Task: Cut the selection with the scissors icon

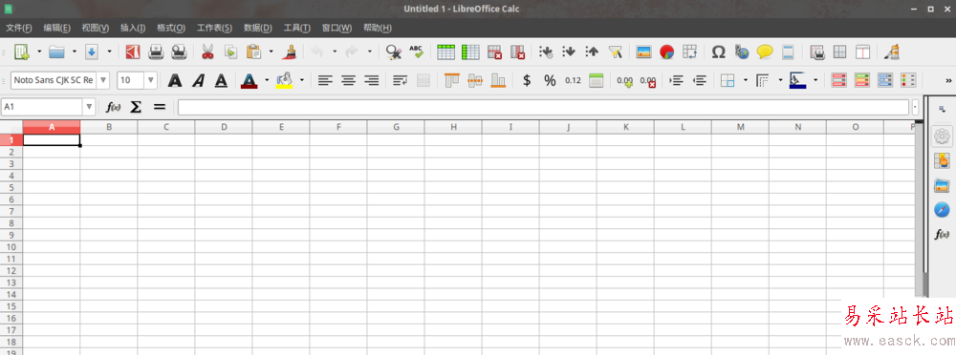Action: click(x=207, y=52)
